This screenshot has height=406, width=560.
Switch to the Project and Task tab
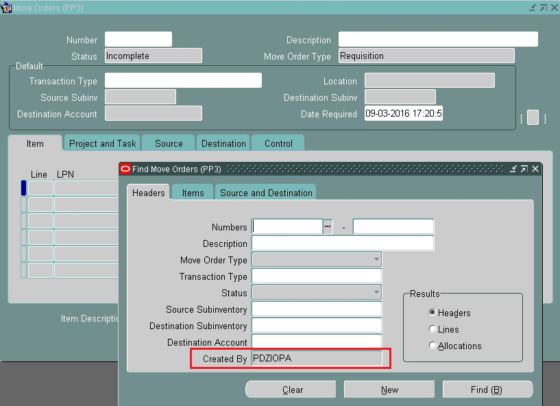pos(101,143)
